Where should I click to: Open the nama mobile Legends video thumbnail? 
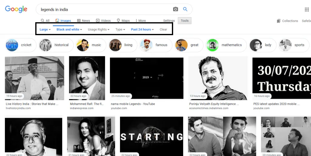147,78
